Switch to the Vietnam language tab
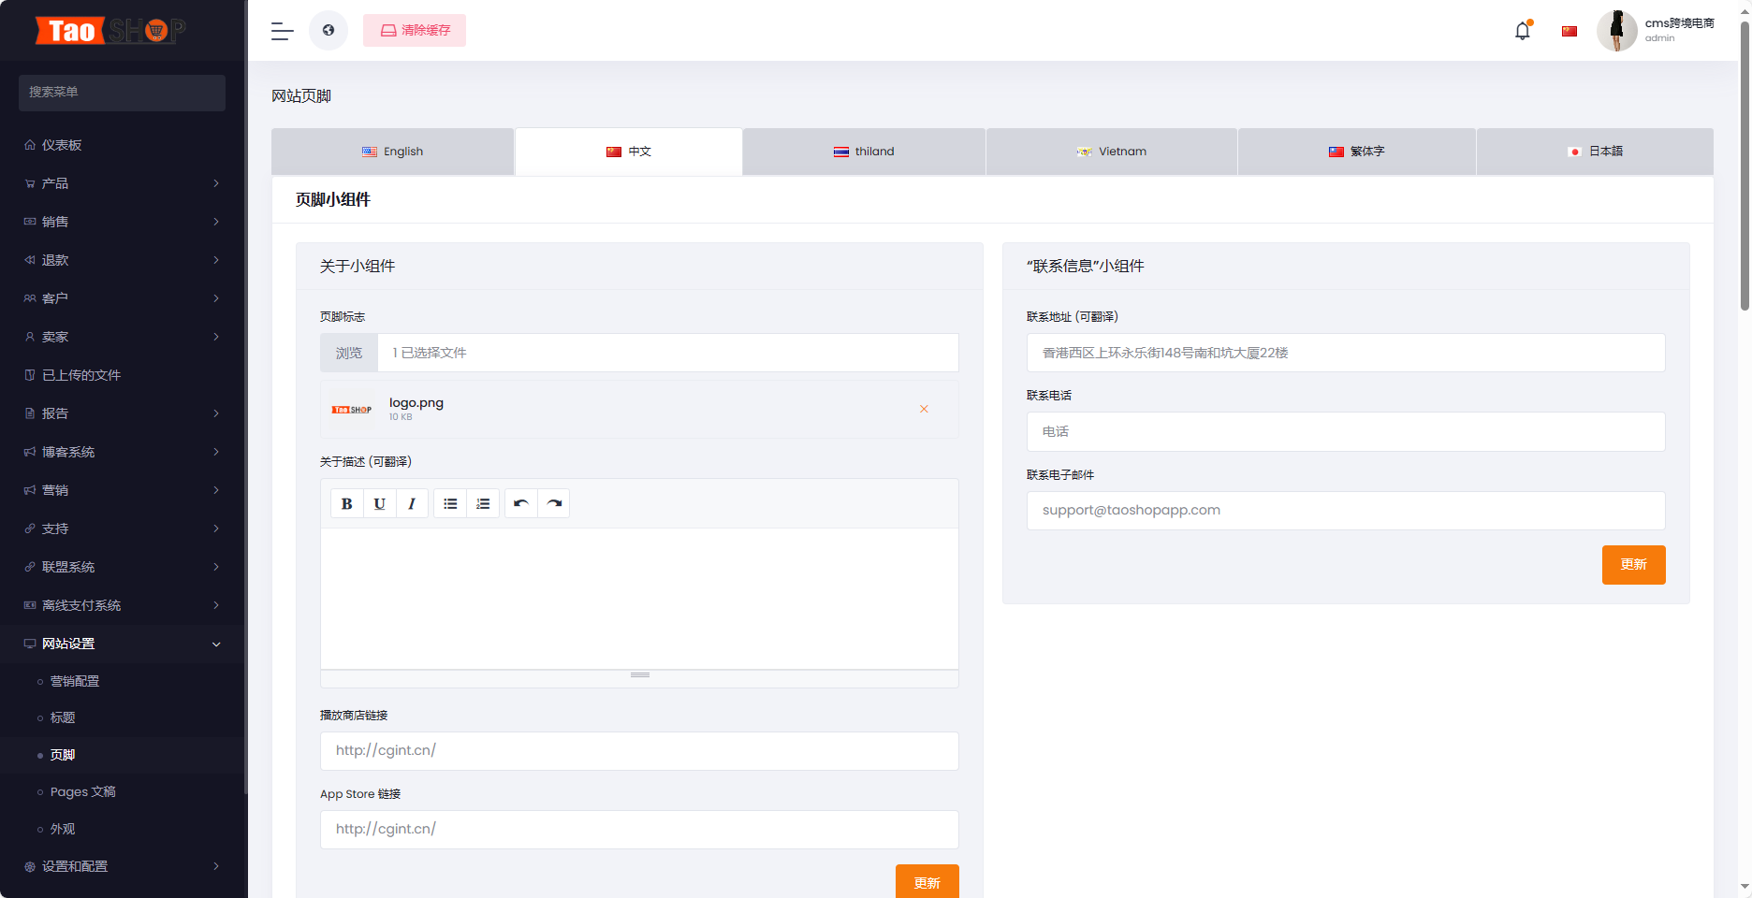This screenshot has width=1752, height=898. (x=1112, y=152)
